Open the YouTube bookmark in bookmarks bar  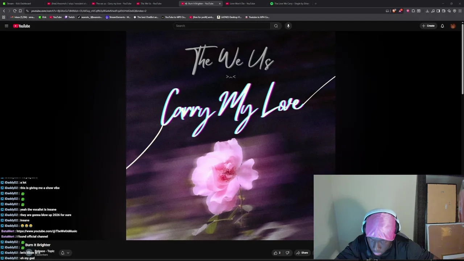coord(55,17)
